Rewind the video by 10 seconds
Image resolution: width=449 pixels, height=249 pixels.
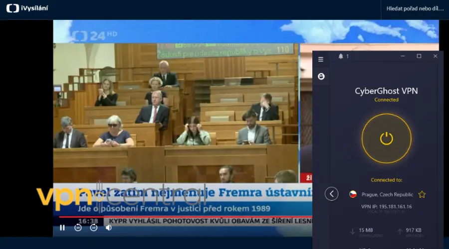point(78,228)
